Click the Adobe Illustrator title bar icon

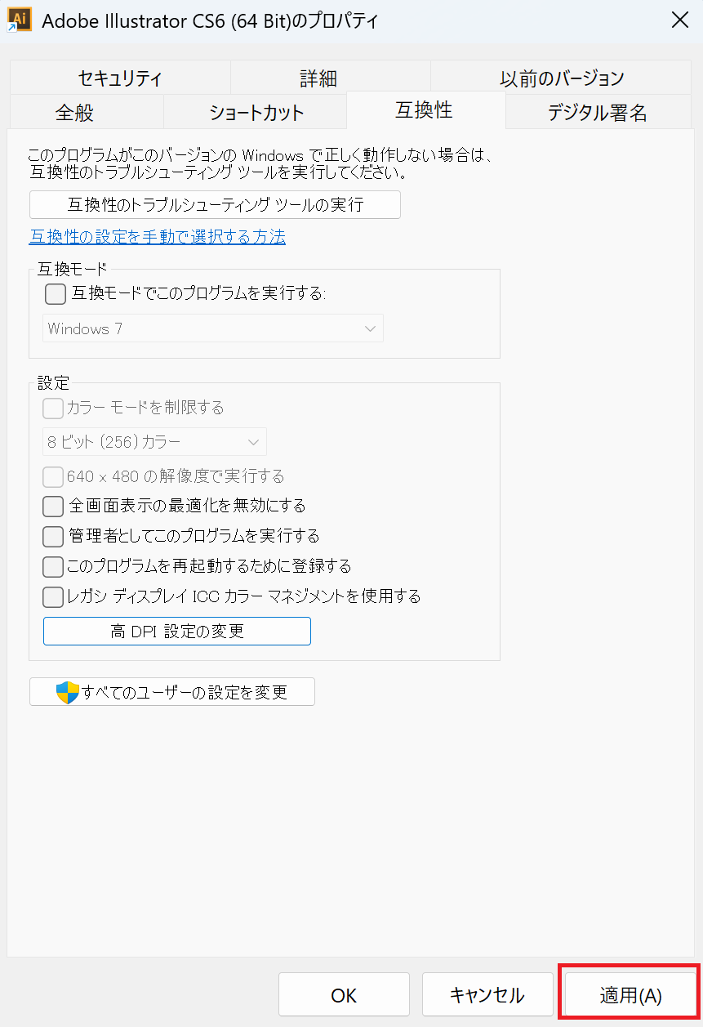[x=20, y=20]
